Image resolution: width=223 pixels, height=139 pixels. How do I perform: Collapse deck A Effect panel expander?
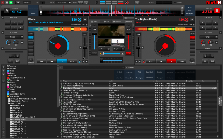[3, 33]
